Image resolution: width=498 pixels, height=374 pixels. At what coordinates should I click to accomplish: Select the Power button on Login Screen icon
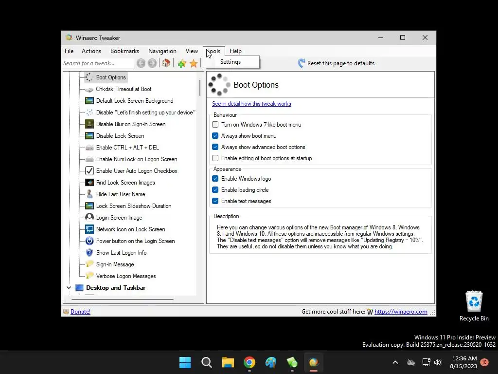tap(89, 241)
